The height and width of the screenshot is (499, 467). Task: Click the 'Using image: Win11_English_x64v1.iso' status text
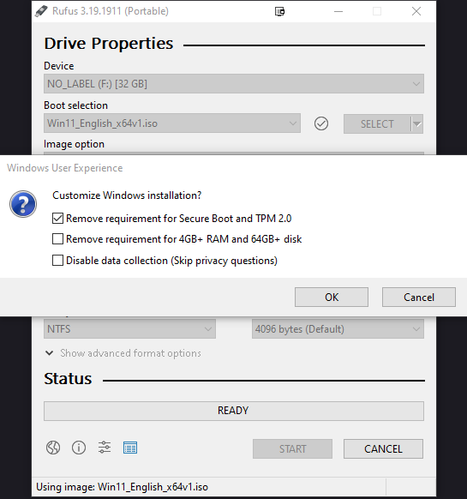click(x=123, y=487)
